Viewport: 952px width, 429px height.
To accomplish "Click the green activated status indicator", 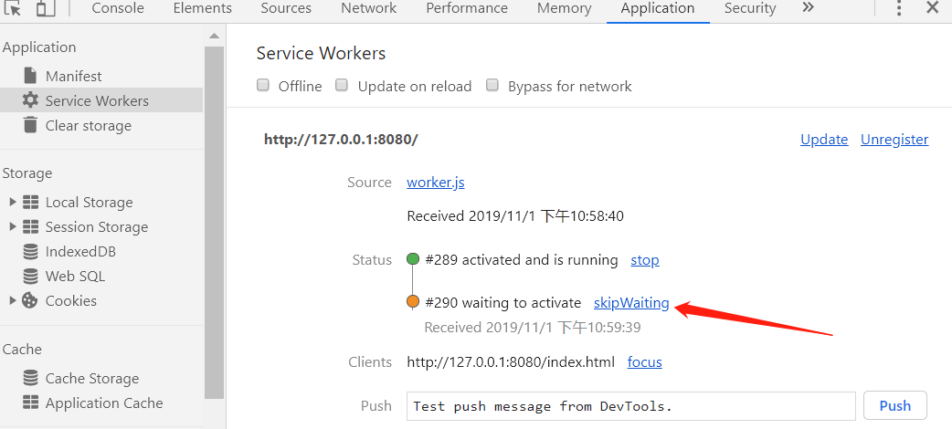I will tap(413, 260).
